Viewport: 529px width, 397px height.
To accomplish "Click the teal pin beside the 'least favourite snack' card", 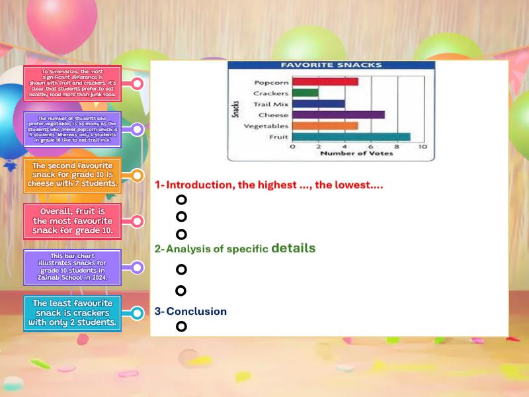I will click(x=137, y=314).
